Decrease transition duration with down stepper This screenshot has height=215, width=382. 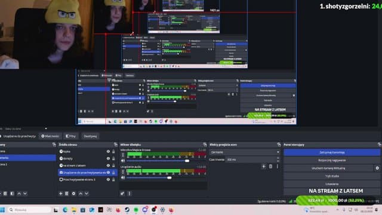278,161
